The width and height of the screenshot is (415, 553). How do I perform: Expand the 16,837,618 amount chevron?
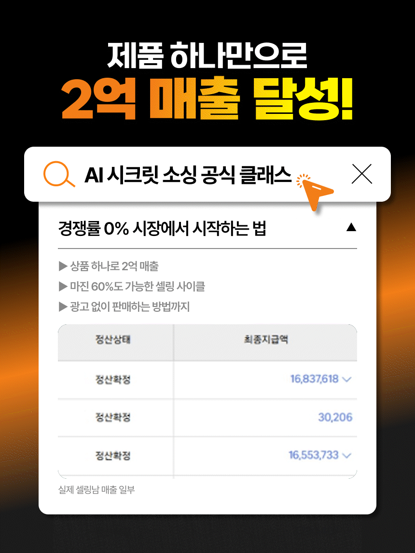(347, 379)
